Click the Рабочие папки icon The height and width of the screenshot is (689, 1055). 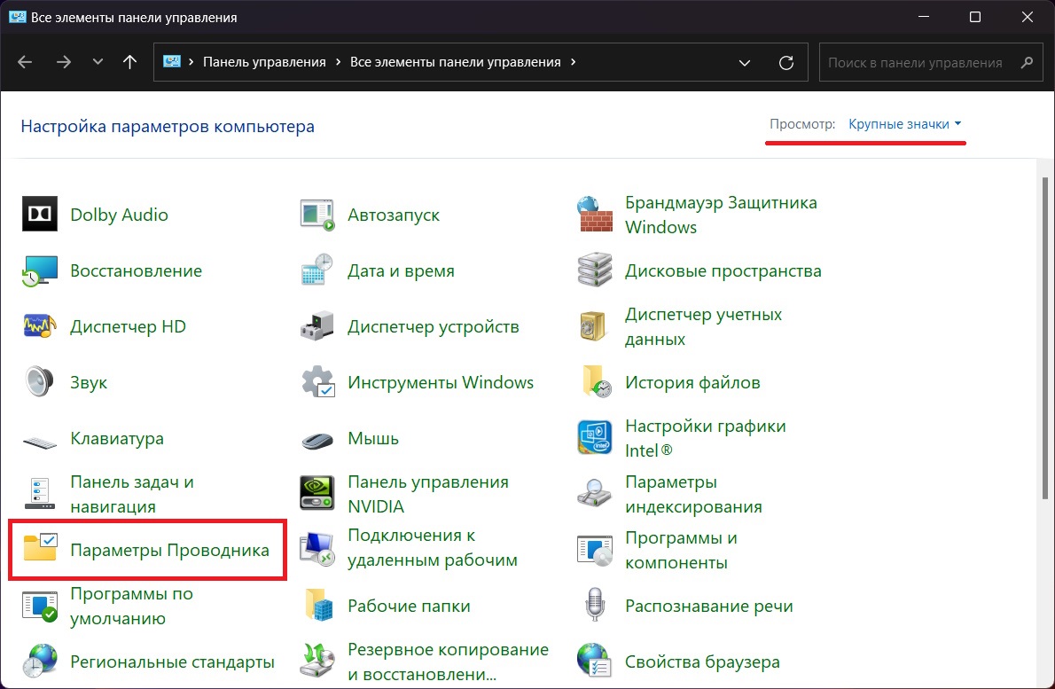tap(318, 605)
